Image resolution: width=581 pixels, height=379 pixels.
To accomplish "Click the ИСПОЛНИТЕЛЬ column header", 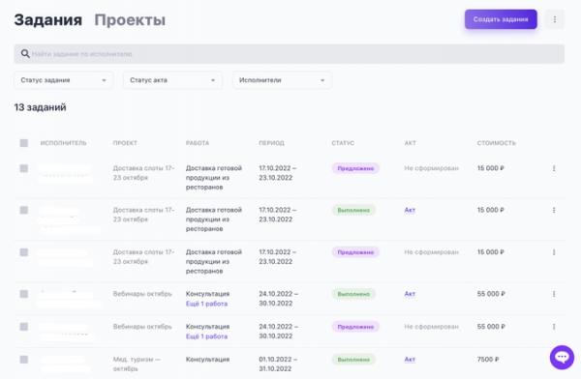I will coord(63,143).
